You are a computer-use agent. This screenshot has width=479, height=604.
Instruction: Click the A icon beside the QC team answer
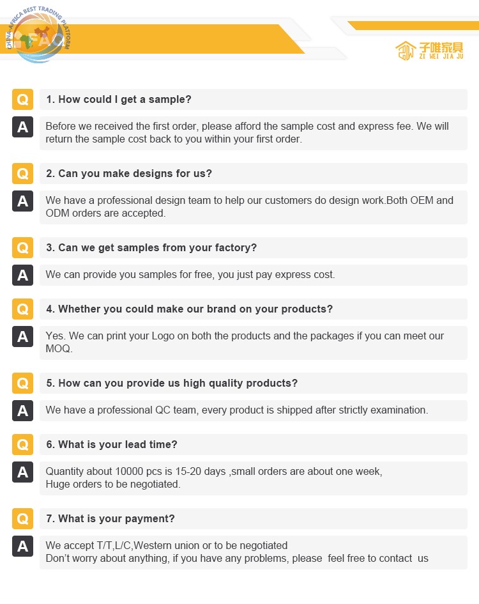pyautogui.click(x=23, y=410)
